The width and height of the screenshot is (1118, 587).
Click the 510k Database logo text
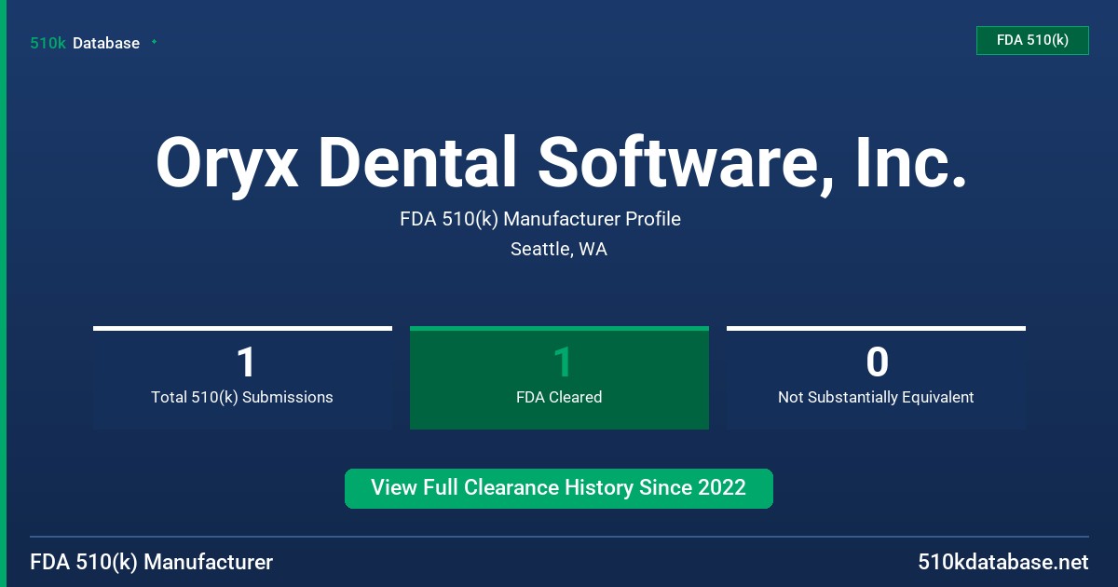[x=85, y=43]
